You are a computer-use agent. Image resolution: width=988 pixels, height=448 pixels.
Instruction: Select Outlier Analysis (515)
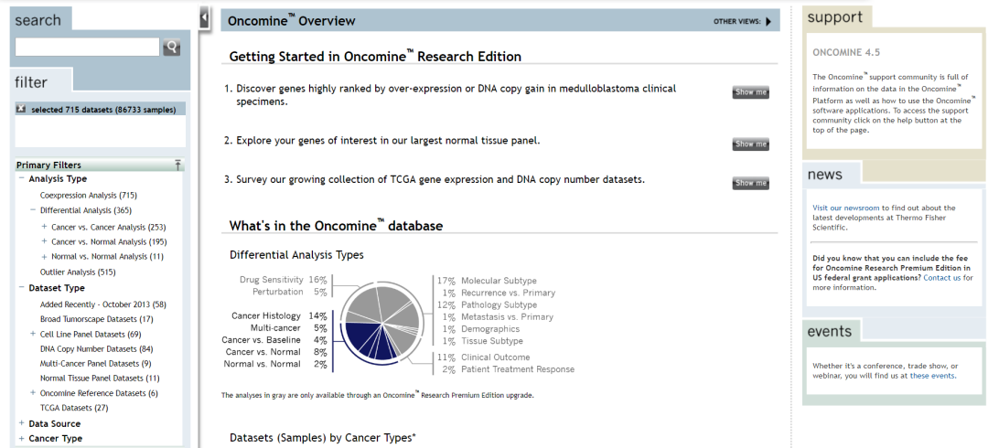click(78, 272)
